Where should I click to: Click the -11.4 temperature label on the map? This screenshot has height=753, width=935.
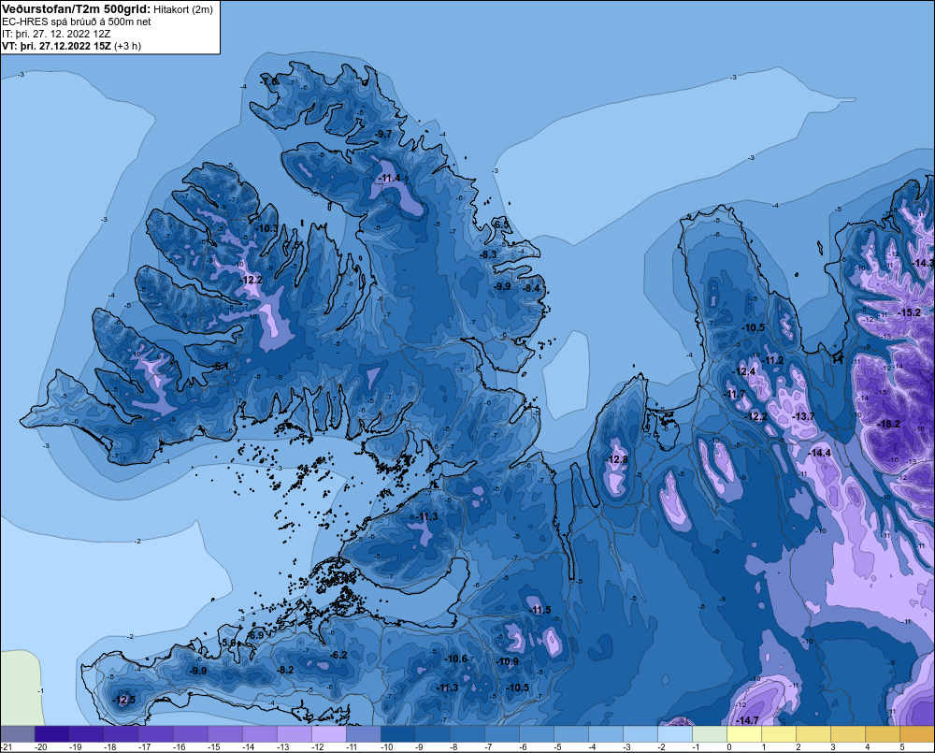tap(389, 179)
